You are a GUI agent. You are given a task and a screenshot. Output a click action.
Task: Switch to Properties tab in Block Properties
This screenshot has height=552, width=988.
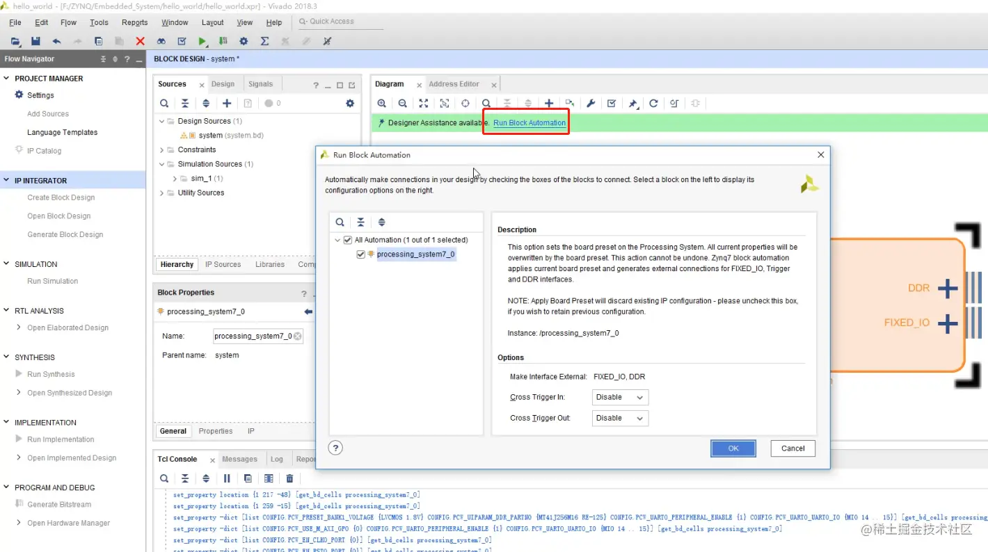tap(216, 431)
